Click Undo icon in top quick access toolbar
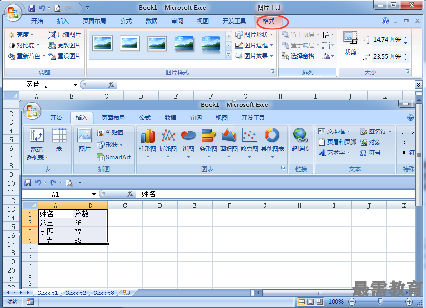This screenshot has width=426, height=308. 42,8
